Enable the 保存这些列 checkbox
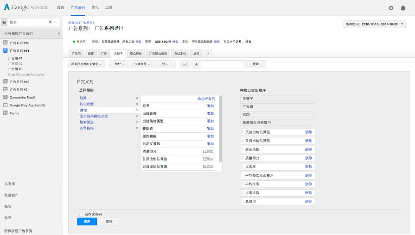The image size is (415, 235). [81, 215]
